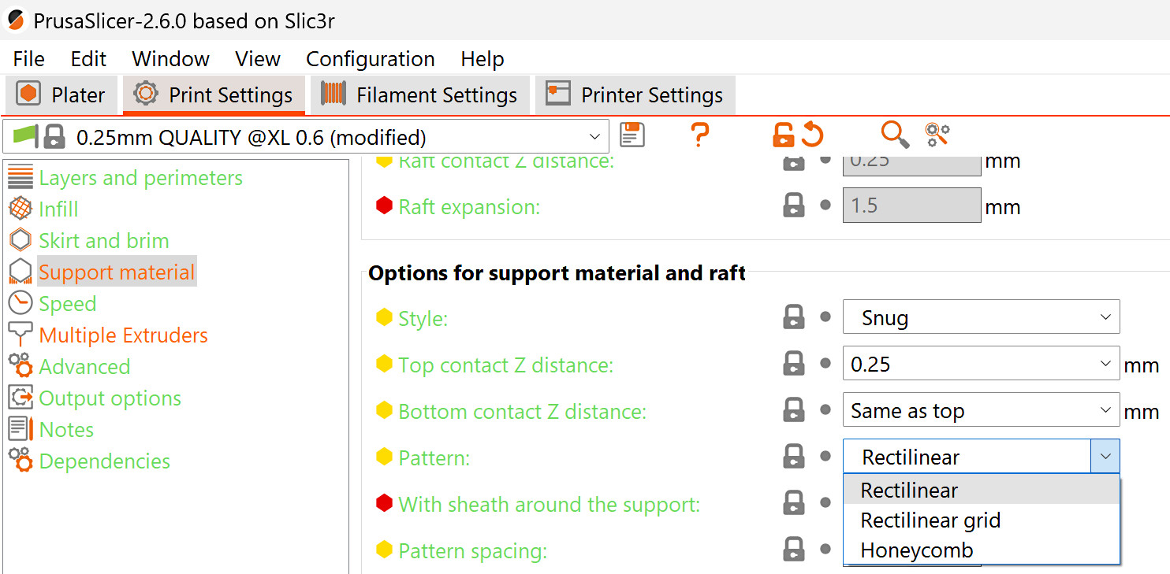Choose Honeycomb from the pattern list
This screenshot has width=1170, height=574.
click(916, 550)
